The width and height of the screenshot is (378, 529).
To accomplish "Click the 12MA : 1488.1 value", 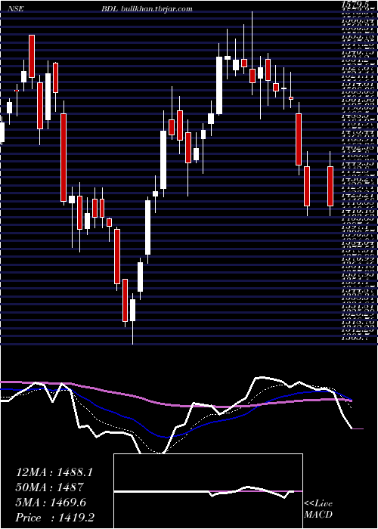I will [x=54, y=472].
